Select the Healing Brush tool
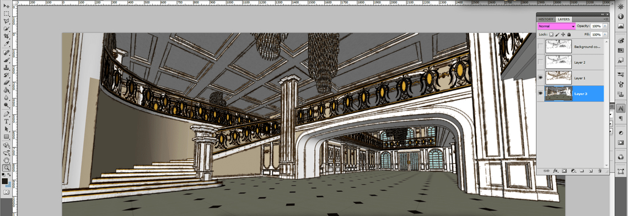The image size is (628, 216). [x=7, y=52]
